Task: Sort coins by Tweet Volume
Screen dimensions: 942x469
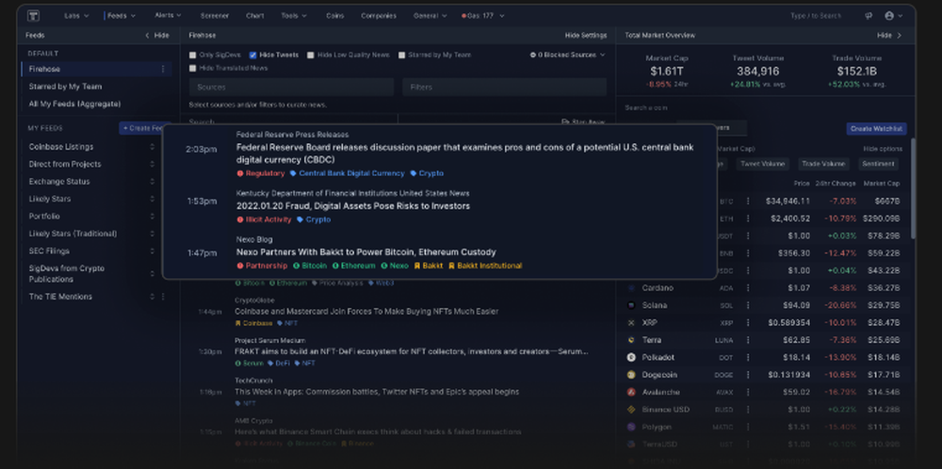Action: click(764, 163)
